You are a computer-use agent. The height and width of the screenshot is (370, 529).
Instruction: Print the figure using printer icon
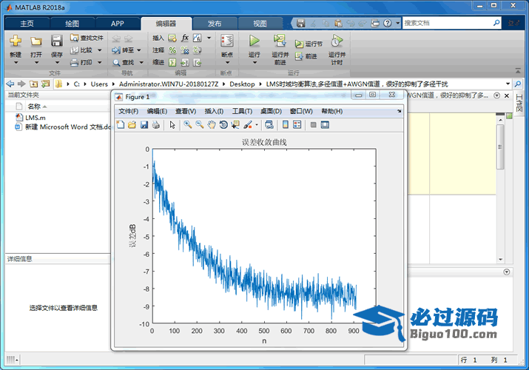pyautogui.click(x=156, y=125)
